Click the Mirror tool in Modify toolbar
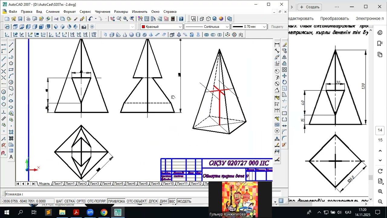Viewport: 387px width, 218px height. pyautogui.click(x=285, y=57)
